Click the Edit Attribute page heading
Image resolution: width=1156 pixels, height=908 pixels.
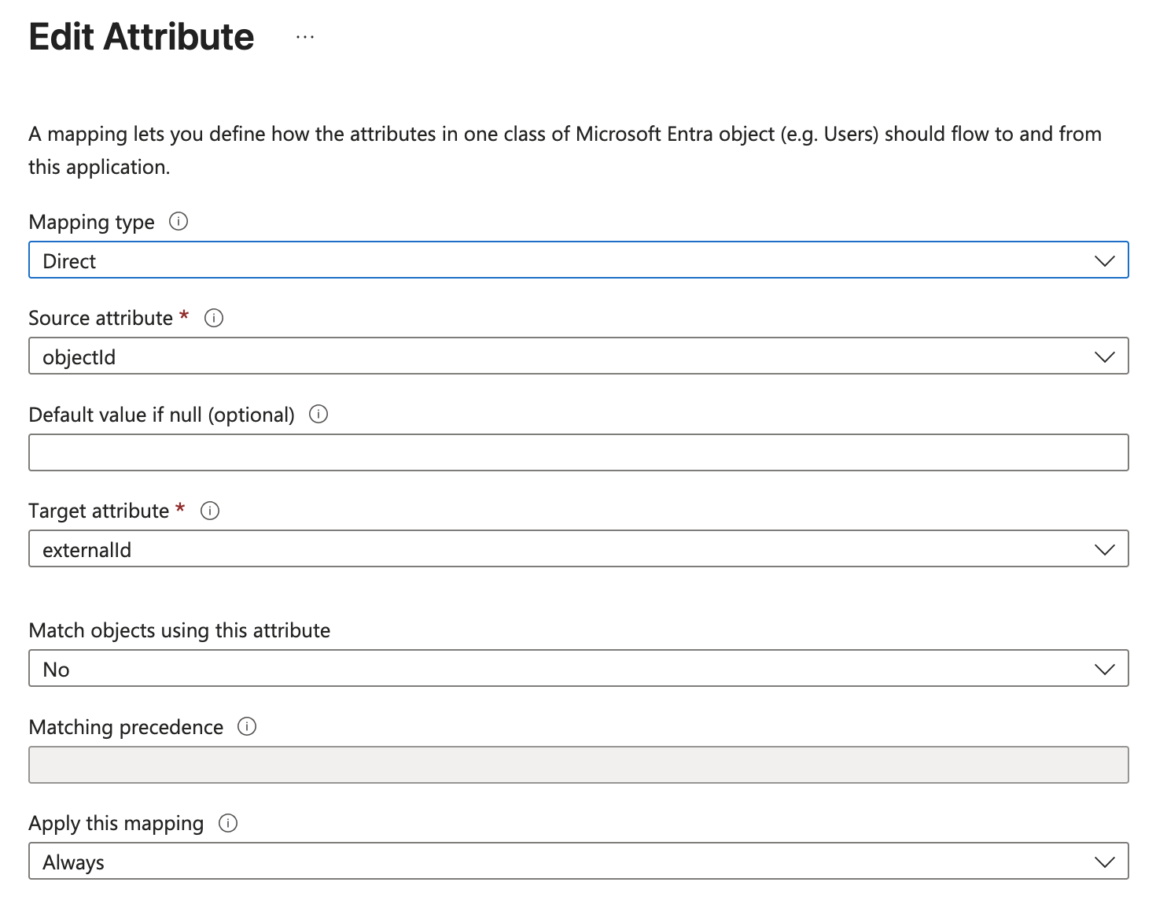coord(142,37)
